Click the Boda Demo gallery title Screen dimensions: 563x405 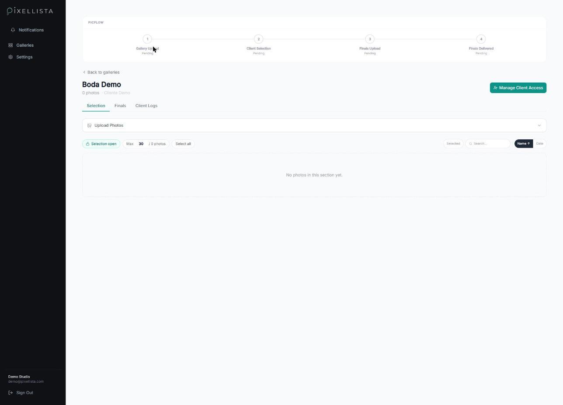click(x=101, y=85)
